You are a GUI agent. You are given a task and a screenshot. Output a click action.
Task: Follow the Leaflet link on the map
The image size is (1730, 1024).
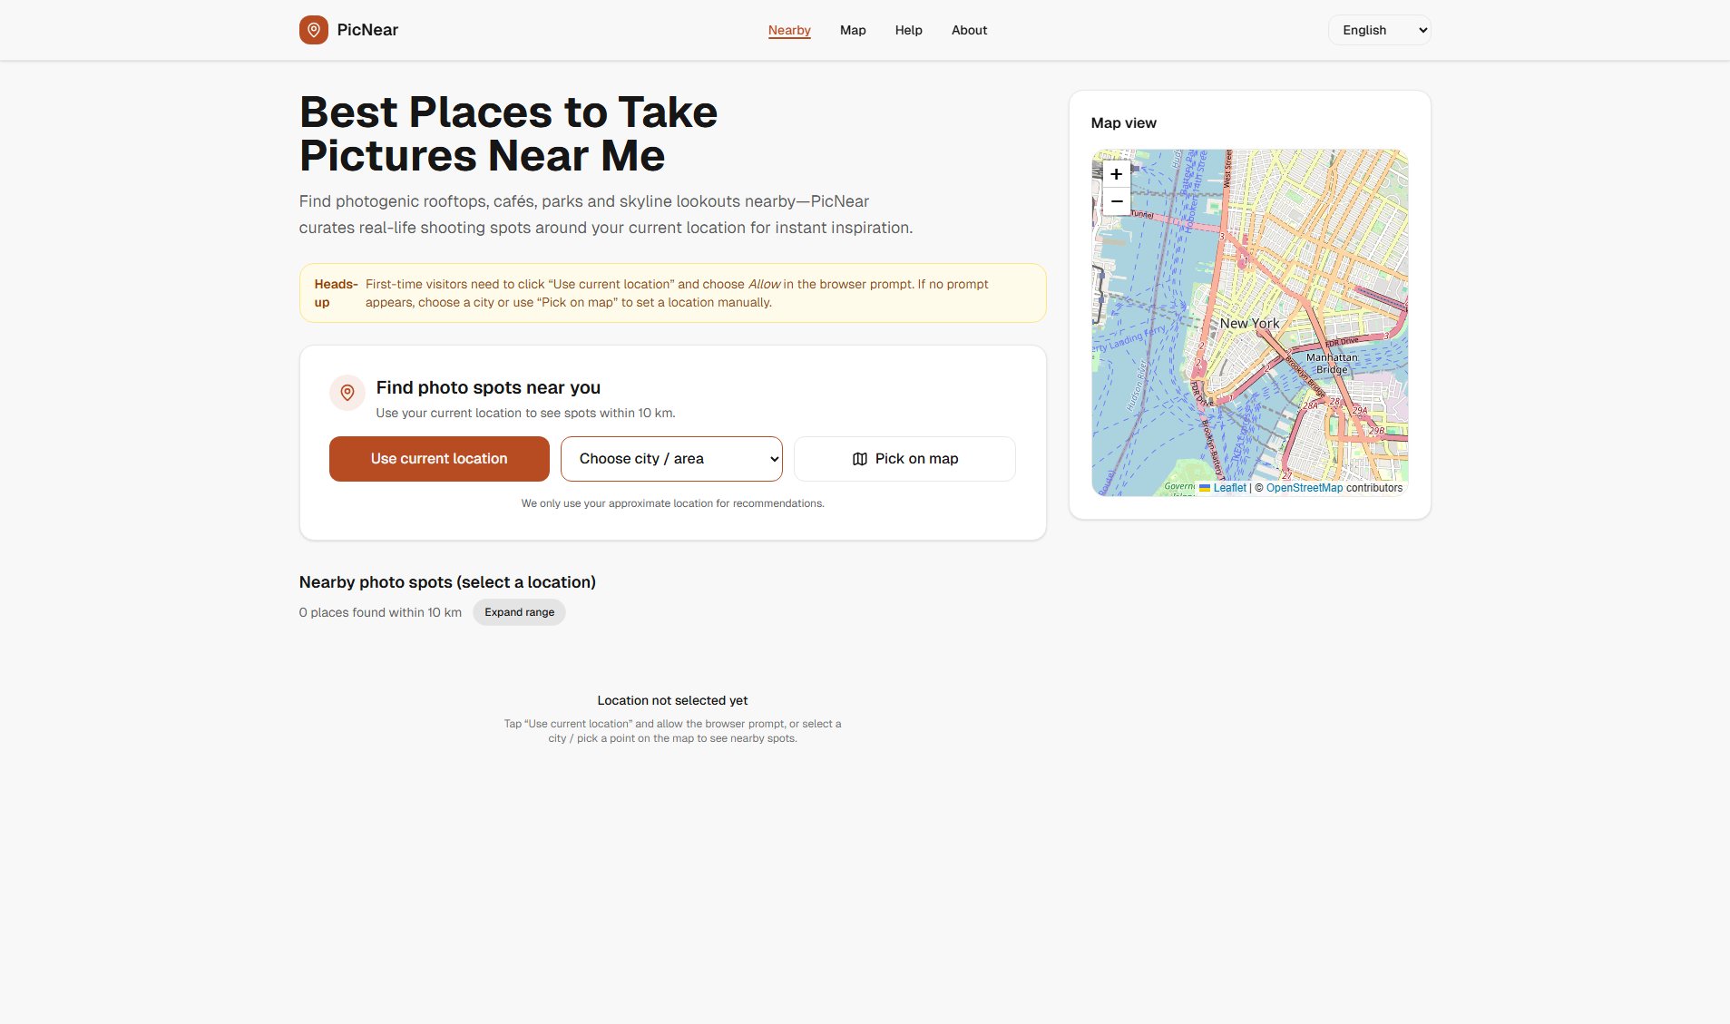click(x=1229, y=487)
